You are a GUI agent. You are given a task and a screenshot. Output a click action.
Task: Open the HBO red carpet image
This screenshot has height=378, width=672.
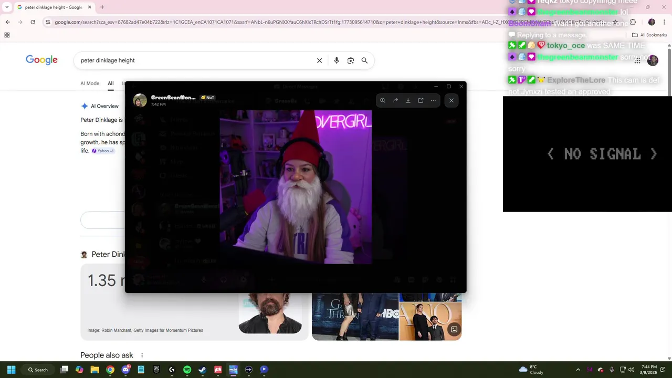pos(355,317)
